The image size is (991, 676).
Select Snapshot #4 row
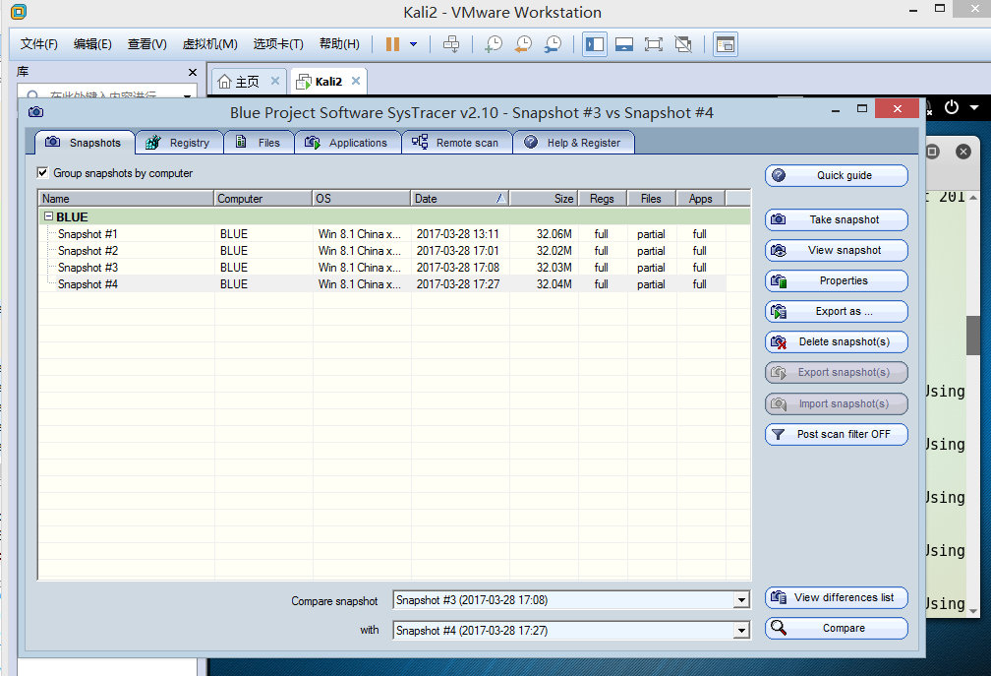point(381,284)
